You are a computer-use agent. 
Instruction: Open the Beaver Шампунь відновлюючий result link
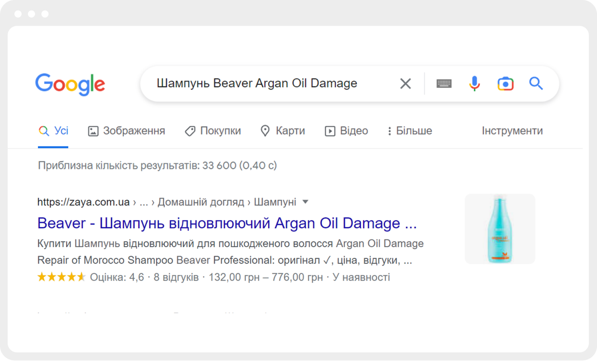[x=227, y=224]
